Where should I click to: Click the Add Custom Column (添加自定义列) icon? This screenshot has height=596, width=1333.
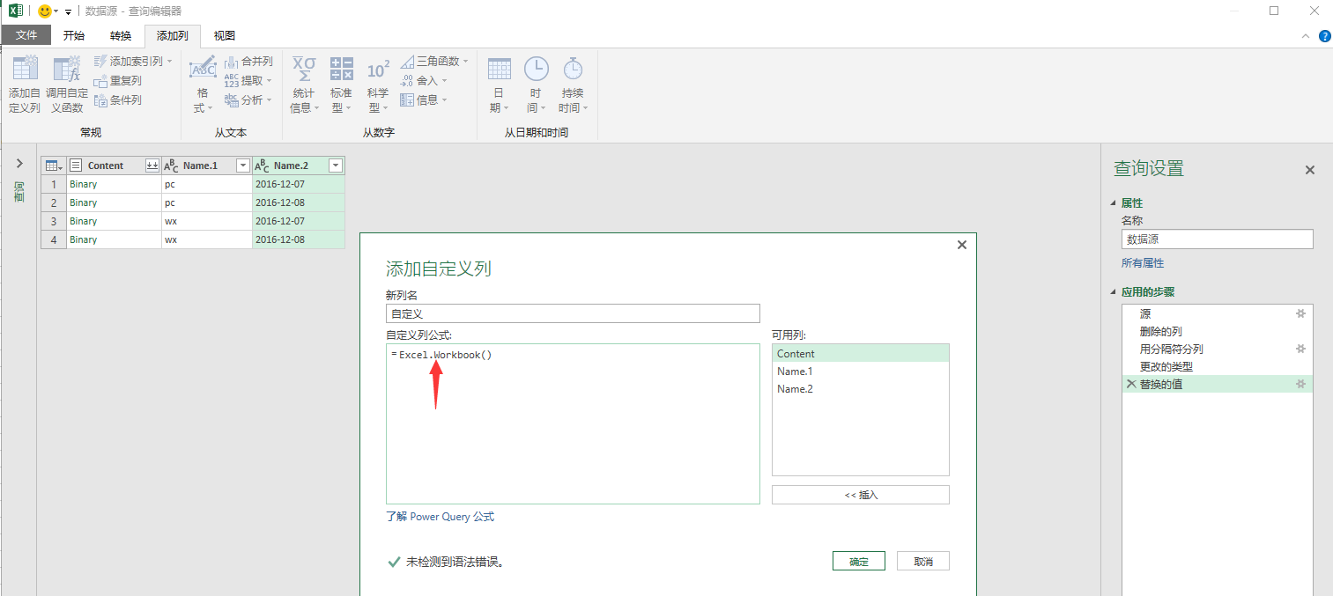coord(25,70)
